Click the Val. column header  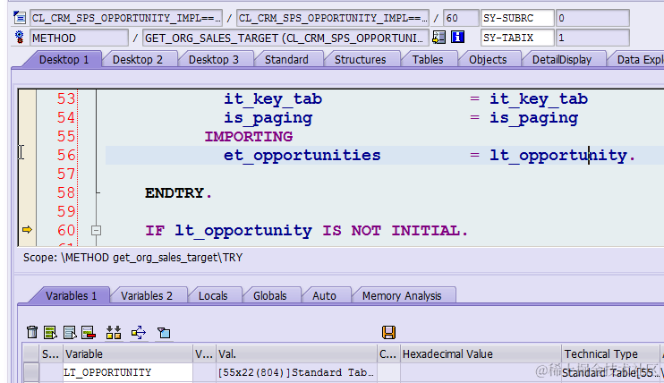(296, 353)
